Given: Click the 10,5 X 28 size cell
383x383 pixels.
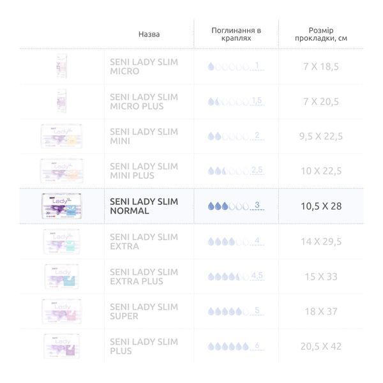Looking at the screenshot, I should (x=321, y=206).
